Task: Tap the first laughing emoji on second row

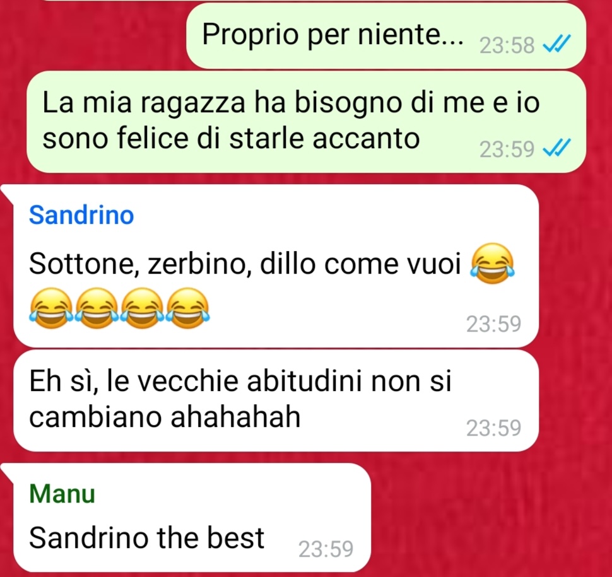Action: (51, 308)
